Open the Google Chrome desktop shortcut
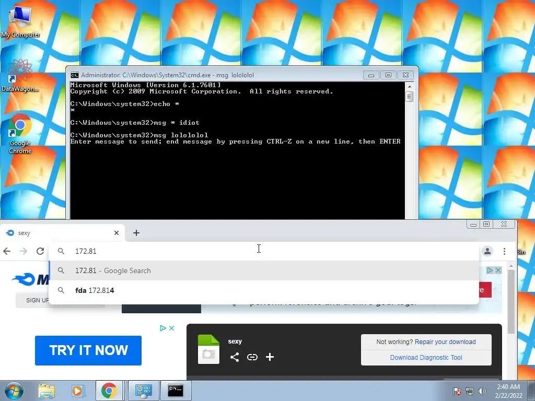Viewport: 535px width, 401px height. coord(20,134)
